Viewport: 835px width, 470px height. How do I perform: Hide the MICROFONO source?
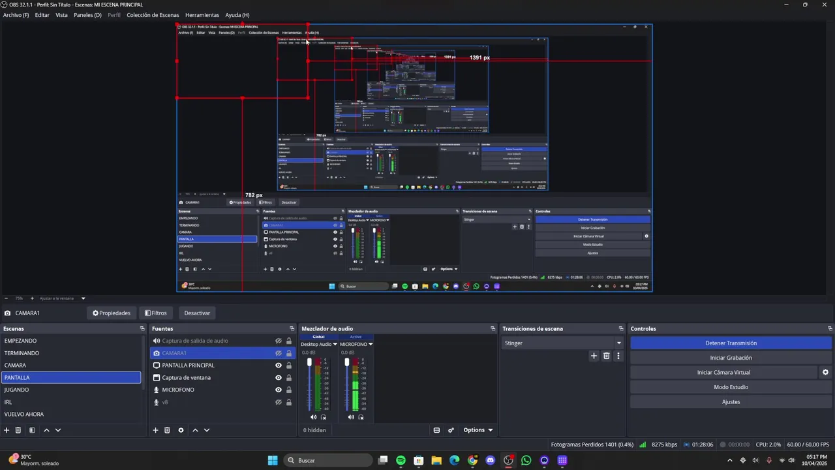coord(279,390)
